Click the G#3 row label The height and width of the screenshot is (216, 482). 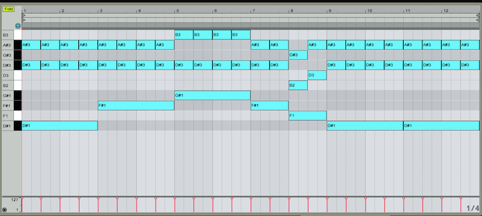coord(7,55)
